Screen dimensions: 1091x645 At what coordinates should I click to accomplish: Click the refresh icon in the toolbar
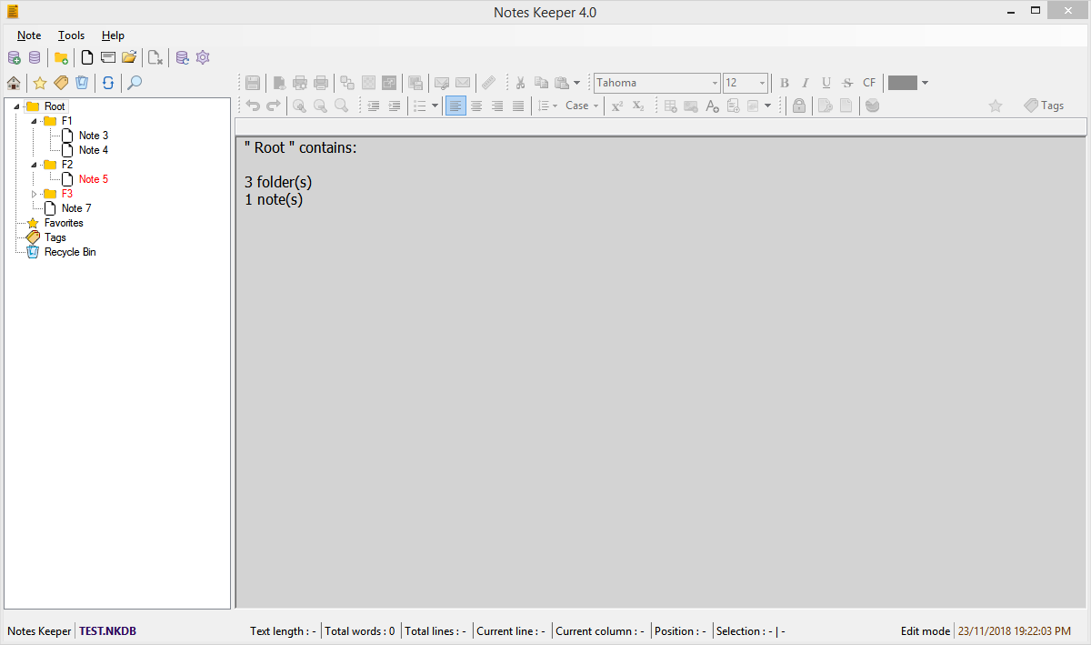coord(108,83)
